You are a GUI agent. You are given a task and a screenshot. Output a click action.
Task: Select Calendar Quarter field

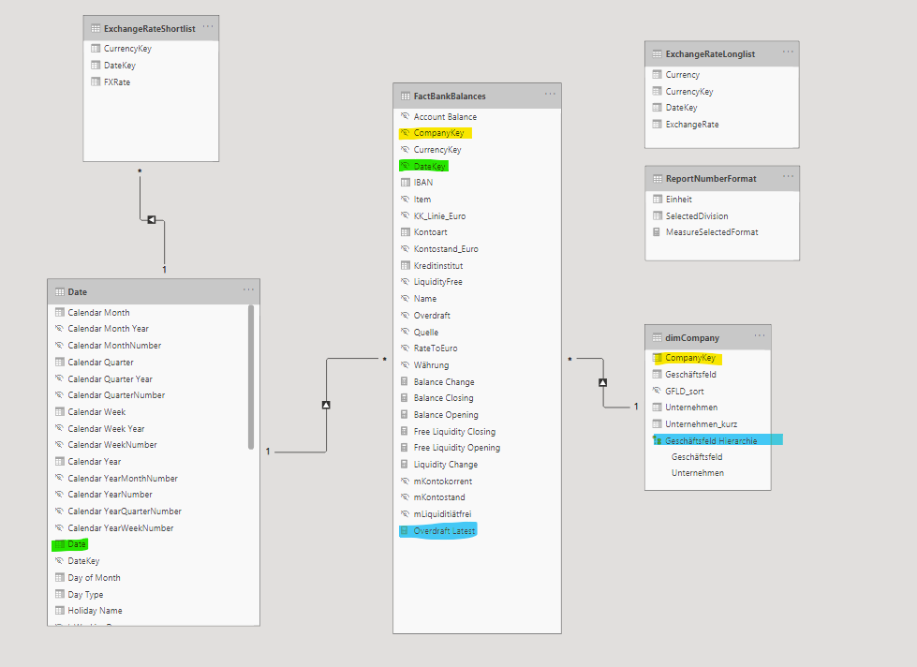click(100, 363)
